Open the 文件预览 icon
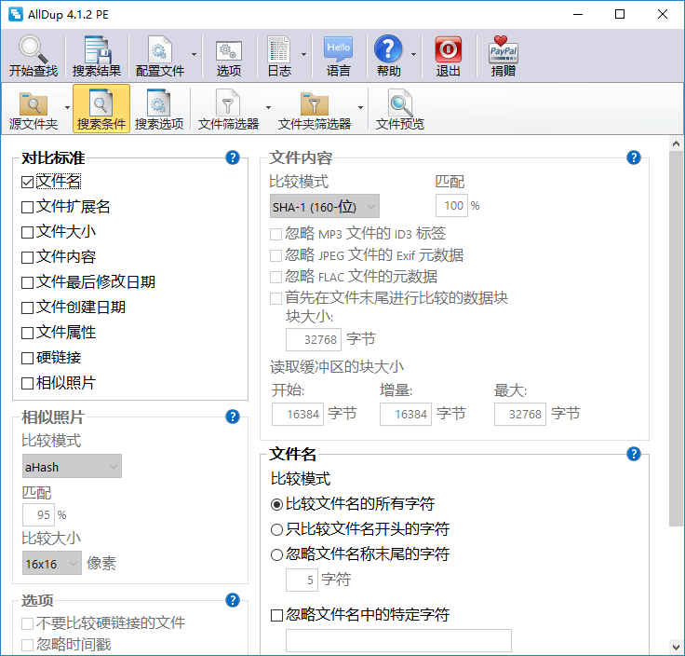The height and width of the screenshot is (656, 685). (400, 102)
